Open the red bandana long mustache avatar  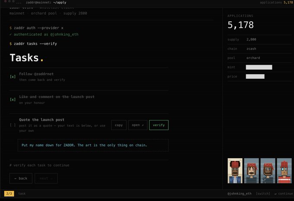coord(252,171)
